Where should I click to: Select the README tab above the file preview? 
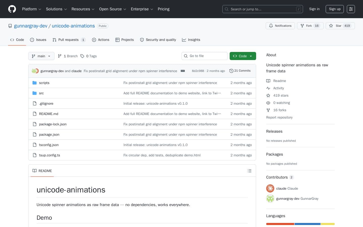[x=42, y=171]
